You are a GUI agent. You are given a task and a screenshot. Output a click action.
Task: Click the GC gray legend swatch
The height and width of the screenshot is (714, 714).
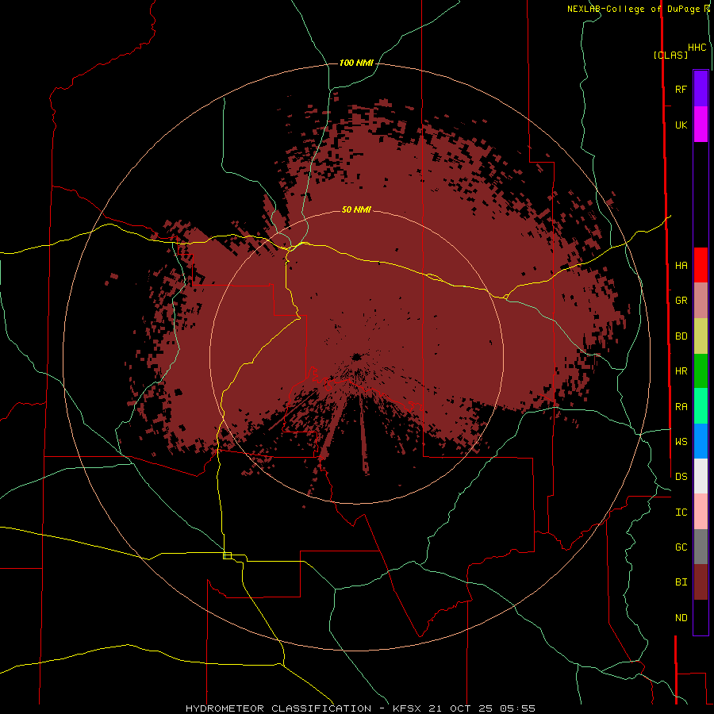point(701,547)
